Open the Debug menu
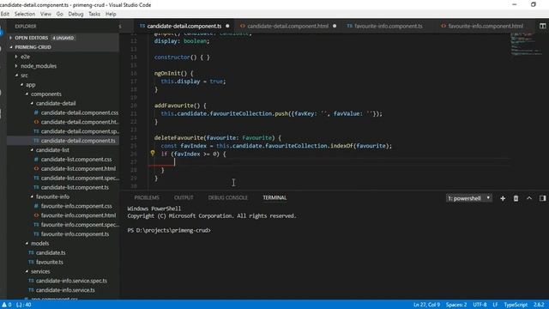The image size is (549, 309). [x=75, y=14]
